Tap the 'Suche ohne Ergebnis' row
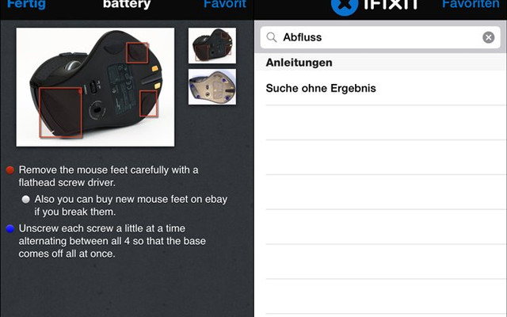The width and height of the screenshot is (507, 317). (x=380, y=88)
